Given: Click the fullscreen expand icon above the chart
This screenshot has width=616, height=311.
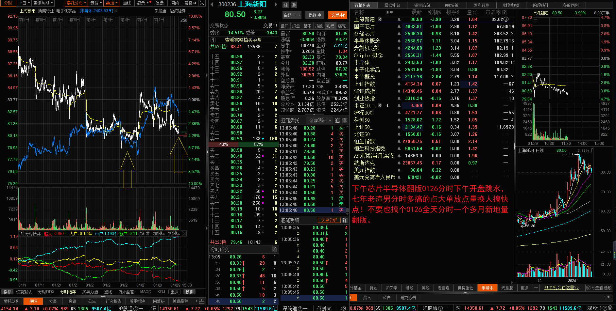Looking at the screenshot, I should [x=202, y=3].
